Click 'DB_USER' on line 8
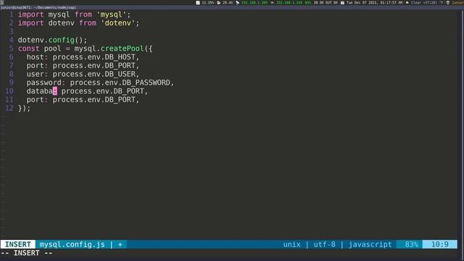 pos(120,74)
